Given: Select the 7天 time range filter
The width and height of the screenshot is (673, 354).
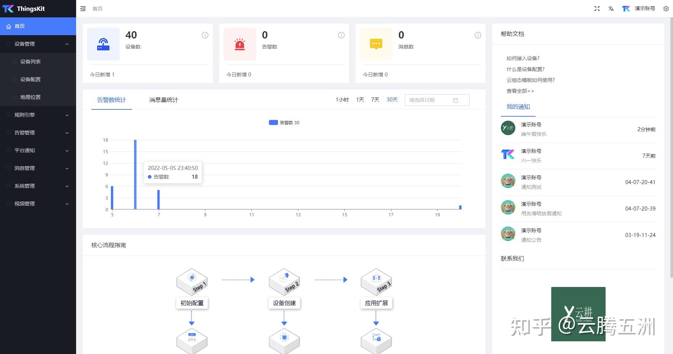Looking at the screenshot, I should (x=375, y=100).
